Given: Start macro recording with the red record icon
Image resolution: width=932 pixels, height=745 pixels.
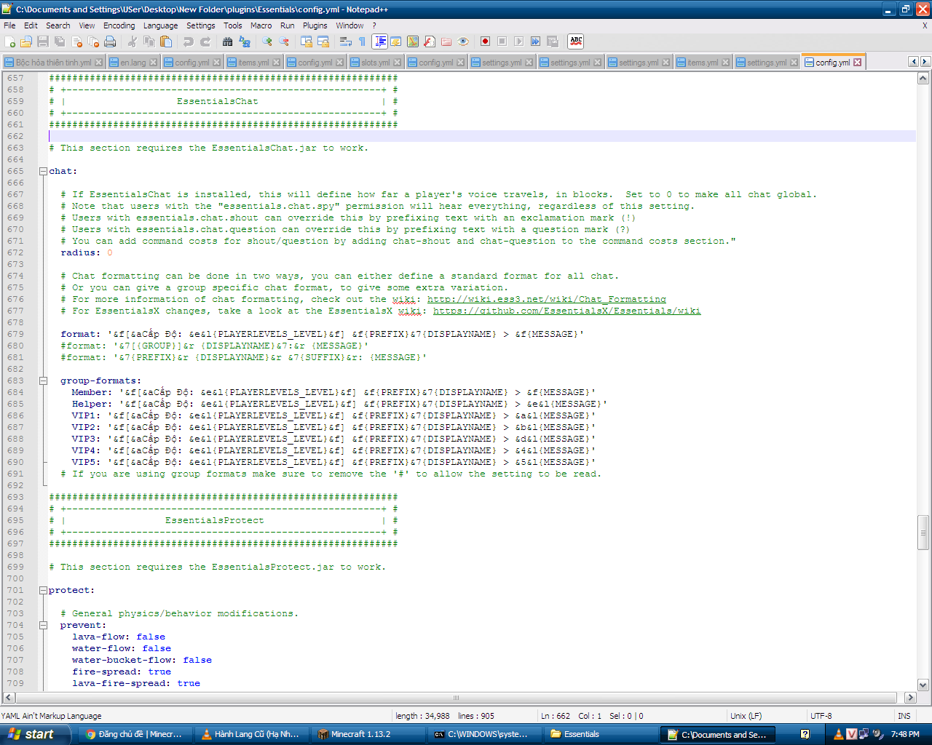Looking at the screenshot, I should (x=485, y=42).
